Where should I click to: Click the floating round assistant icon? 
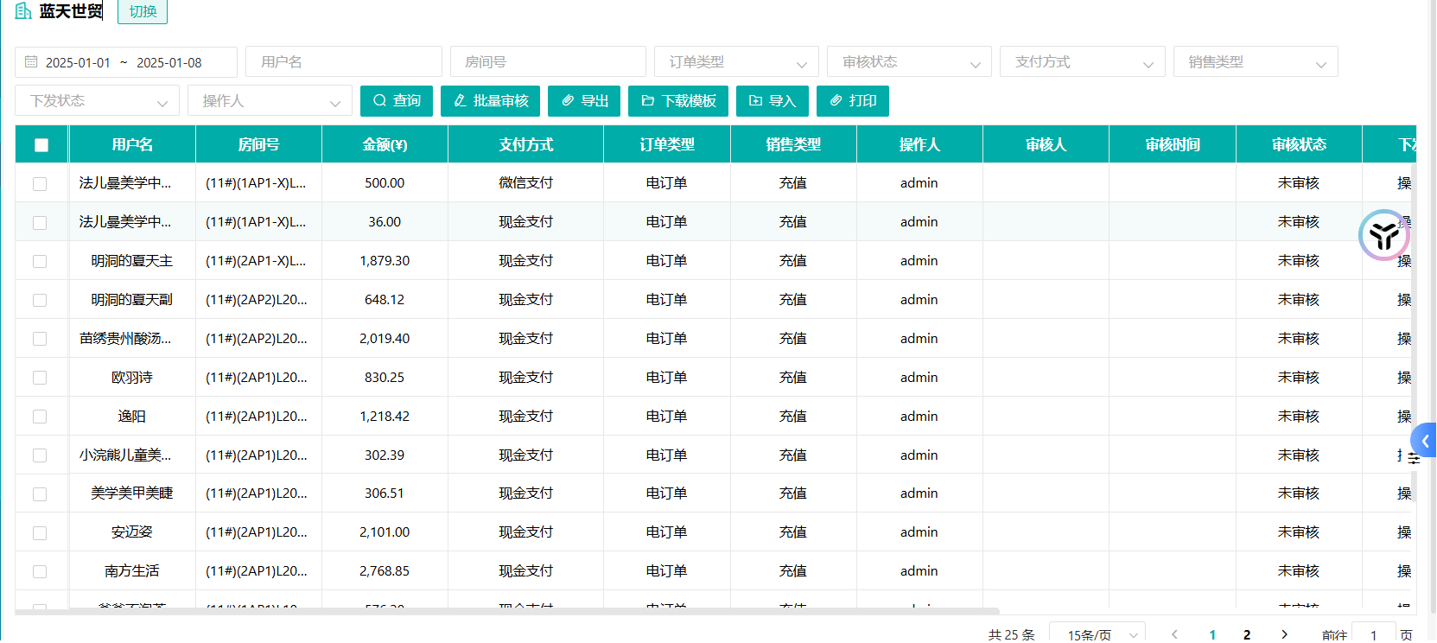pyautogui.click(x=1383, y=235)
